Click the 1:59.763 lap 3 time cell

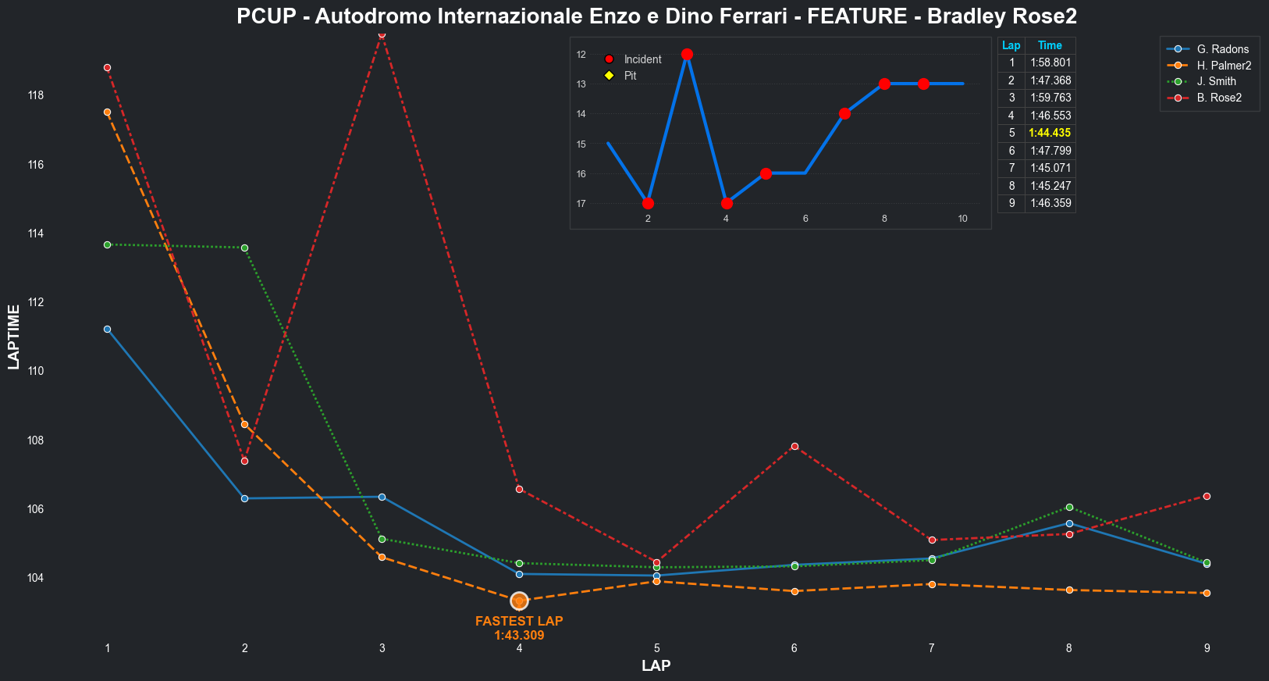[x=1050, y=98]
